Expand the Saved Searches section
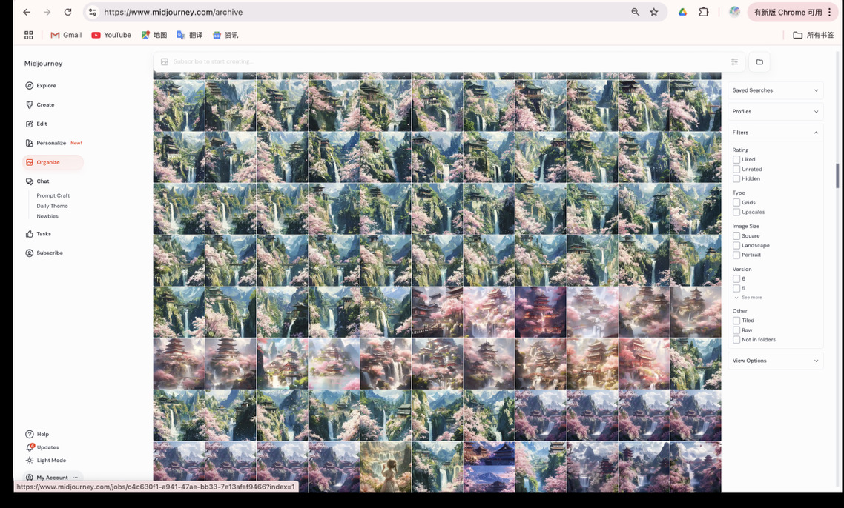The image size is (844, 508). [x=775, y=90]
